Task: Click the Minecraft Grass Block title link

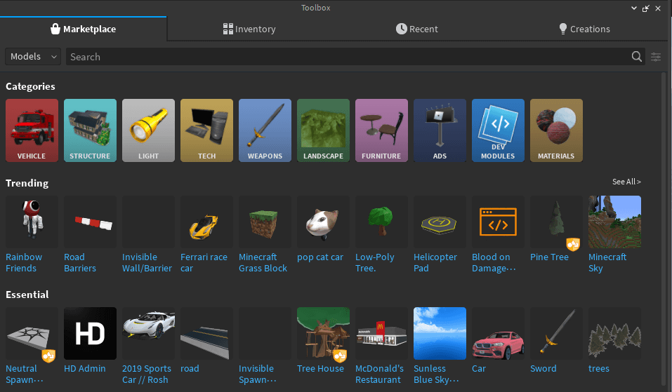Action: (263, 263)
